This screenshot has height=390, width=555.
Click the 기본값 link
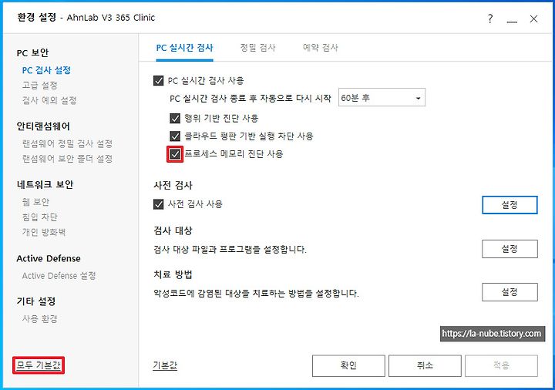tap(165, 365)
